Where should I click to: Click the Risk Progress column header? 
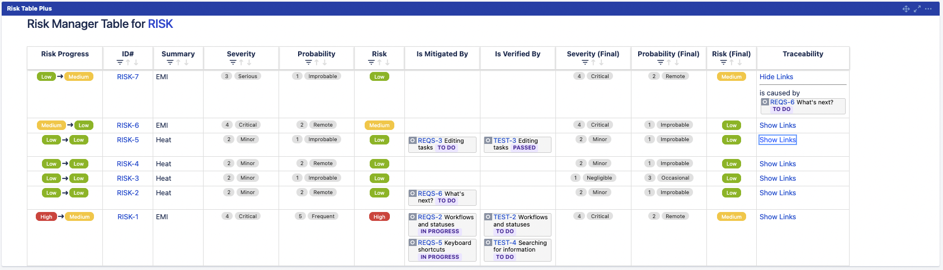tap(65, 54)
